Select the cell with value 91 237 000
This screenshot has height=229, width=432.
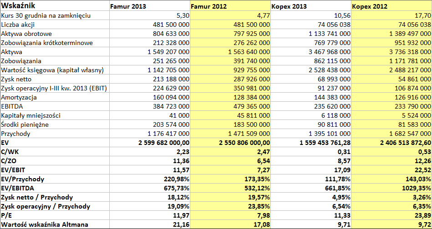click(311, 88)
